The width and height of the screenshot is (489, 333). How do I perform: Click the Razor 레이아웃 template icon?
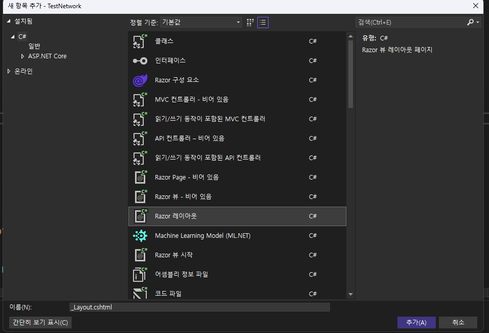point(141,216)
